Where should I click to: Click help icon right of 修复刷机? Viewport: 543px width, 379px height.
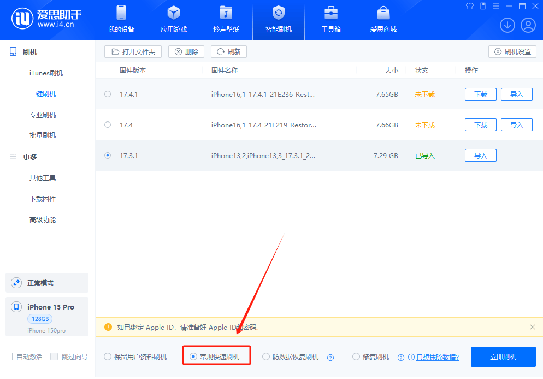400,358
